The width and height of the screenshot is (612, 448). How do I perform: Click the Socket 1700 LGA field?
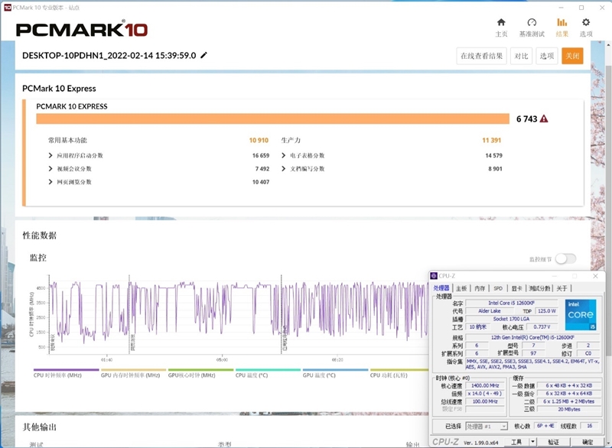tap(511, 319)
